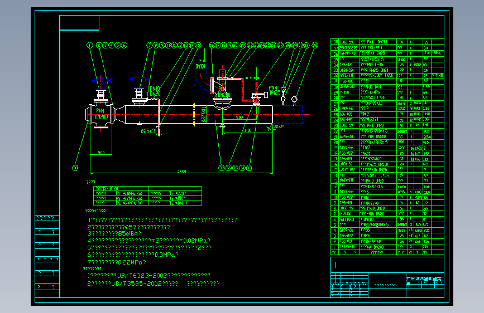This screenshot has width=484, height=313.
Task: Click the 32±2° angle annotation
Action: click(279, 126)
